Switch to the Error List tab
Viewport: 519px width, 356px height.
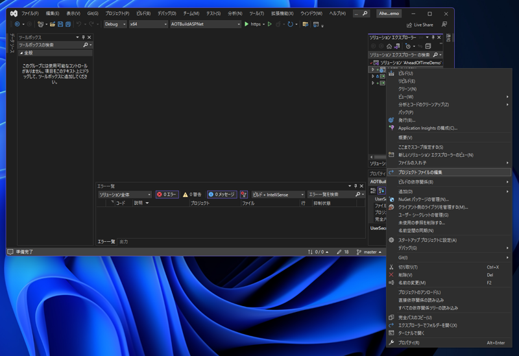click(106, 242)
